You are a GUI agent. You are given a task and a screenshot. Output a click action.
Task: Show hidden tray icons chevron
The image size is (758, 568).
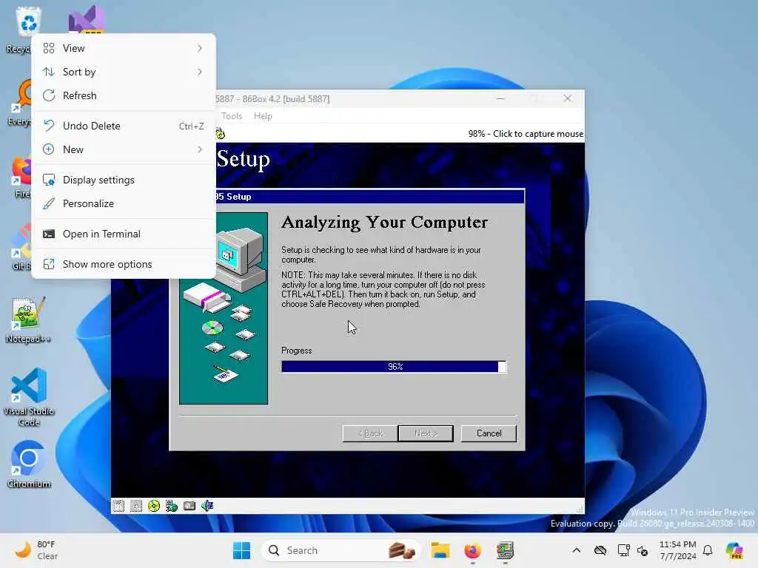576,550
